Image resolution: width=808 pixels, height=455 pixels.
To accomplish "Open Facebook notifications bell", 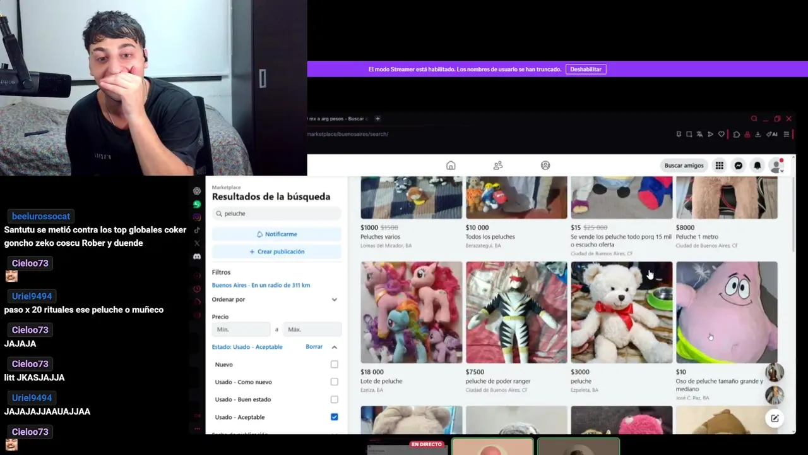I will click(x=757, y=166).
